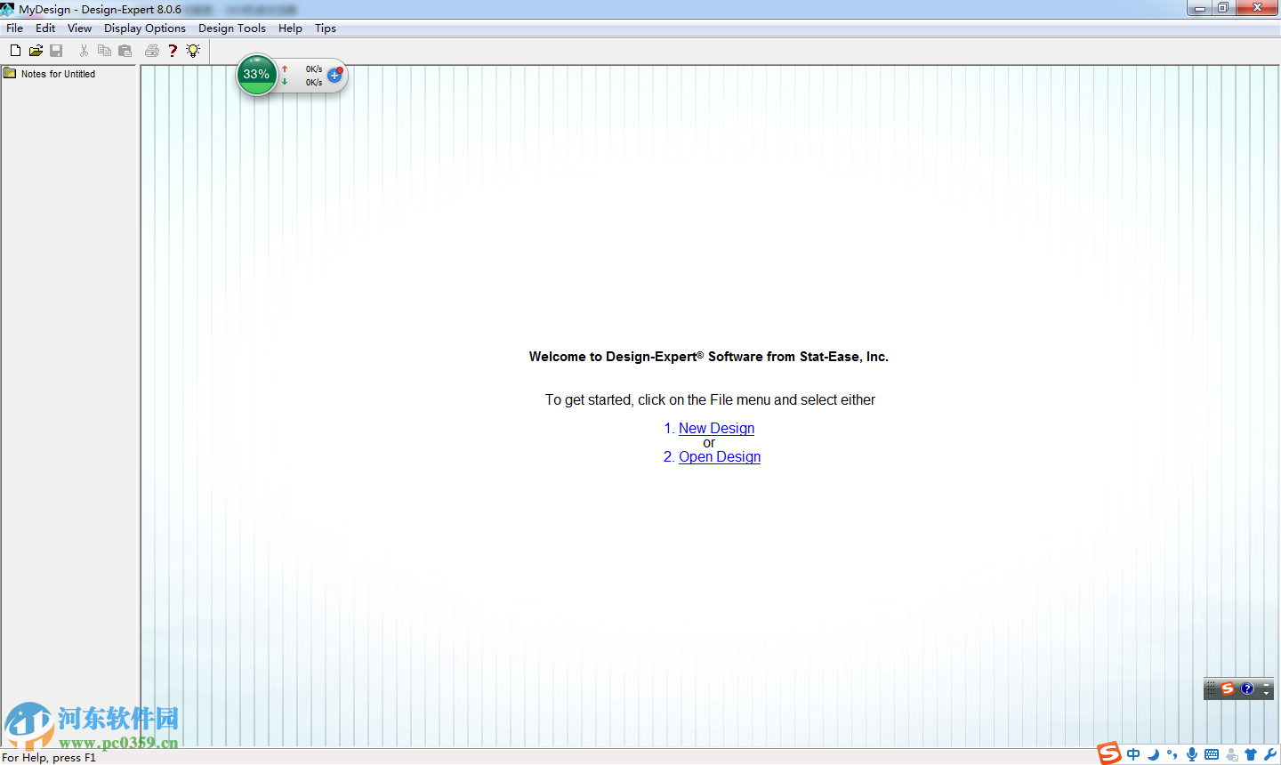
Task: Open the language bar options arrow
Action: (1267, 694)
